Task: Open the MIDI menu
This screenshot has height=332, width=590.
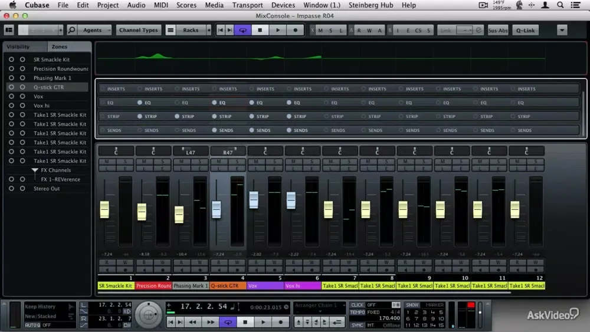Action: point(161,5)
